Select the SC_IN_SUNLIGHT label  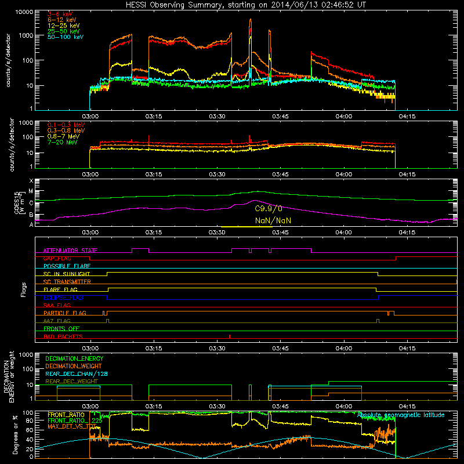67,274
